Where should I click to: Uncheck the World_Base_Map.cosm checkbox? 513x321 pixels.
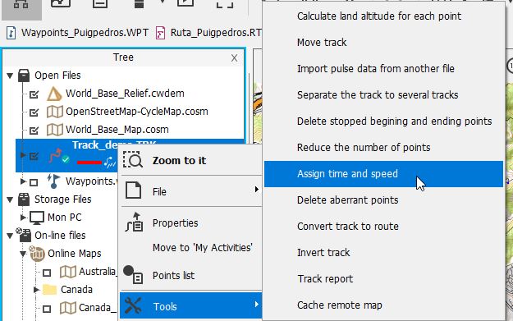coord(34,131)
